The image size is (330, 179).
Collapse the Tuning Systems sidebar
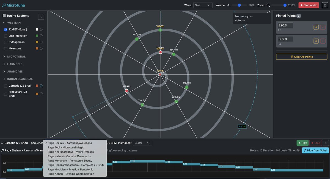[41, 17]
